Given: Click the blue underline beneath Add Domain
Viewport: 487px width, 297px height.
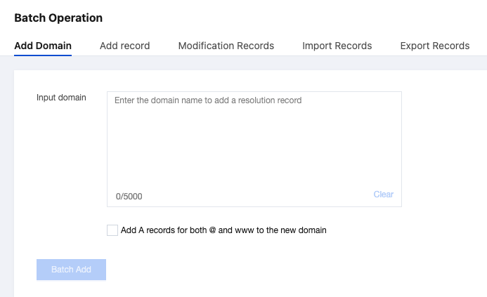Looking at the screenshot, I should point(43,55).
